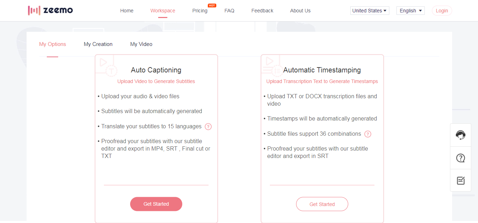Click the help circle beside '36 combinations'
478x223 pixels.
coord(368,134)
